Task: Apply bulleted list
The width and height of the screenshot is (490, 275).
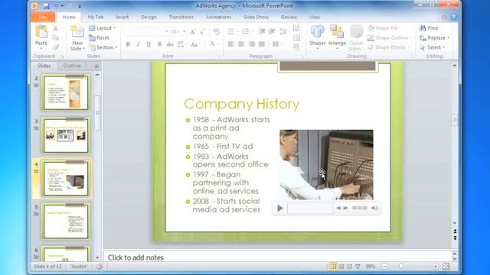Action: [x=230, y=31]
